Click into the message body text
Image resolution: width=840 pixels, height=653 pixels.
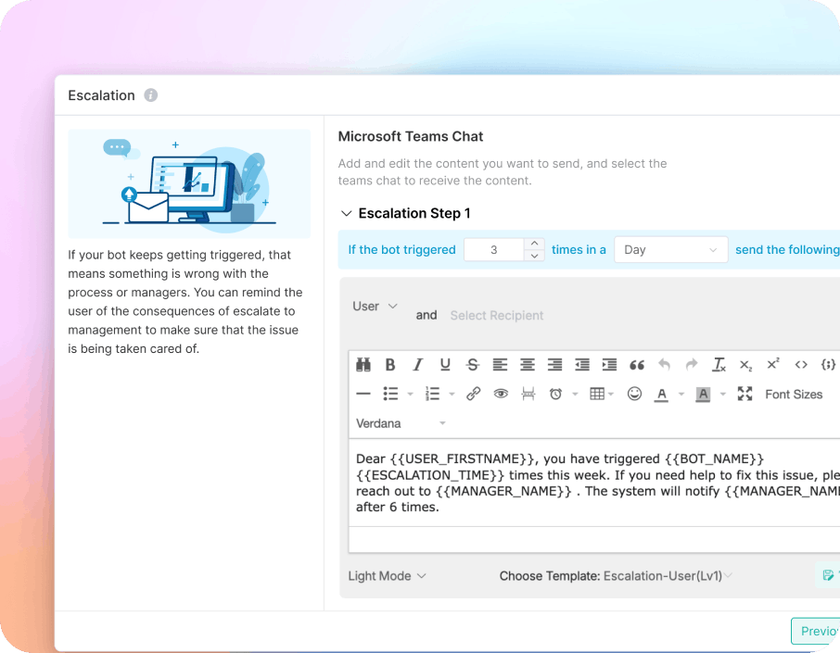[594, 483]
